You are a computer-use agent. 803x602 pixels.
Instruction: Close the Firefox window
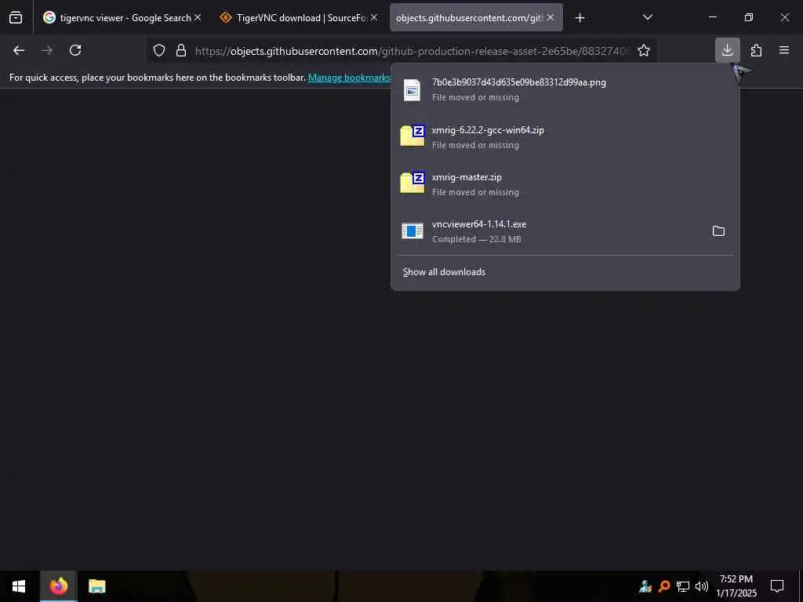[x=784, y=17]
